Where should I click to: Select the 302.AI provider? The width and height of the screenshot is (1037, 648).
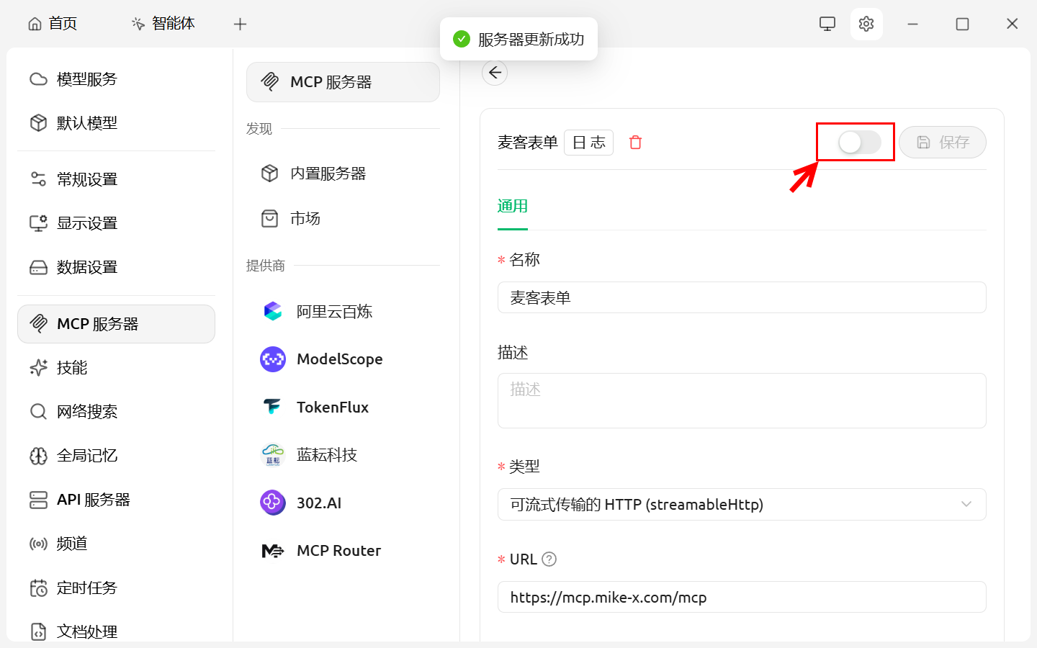318,503
